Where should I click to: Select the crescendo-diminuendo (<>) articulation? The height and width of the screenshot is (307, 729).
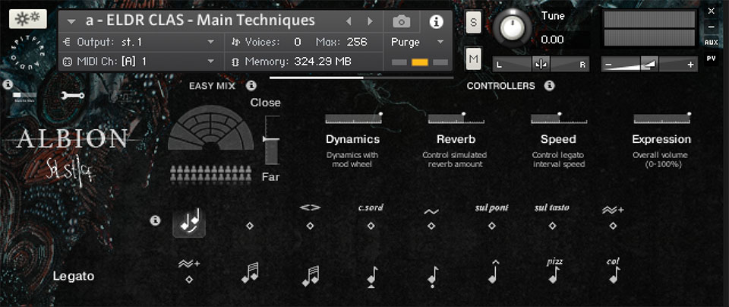[310, 217]
